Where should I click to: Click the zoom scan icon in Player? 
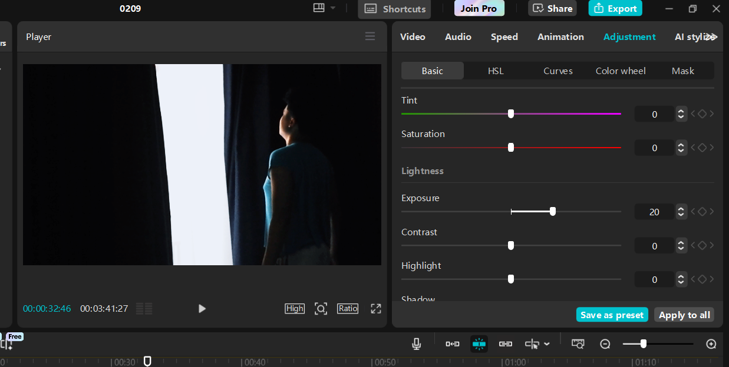321,309
